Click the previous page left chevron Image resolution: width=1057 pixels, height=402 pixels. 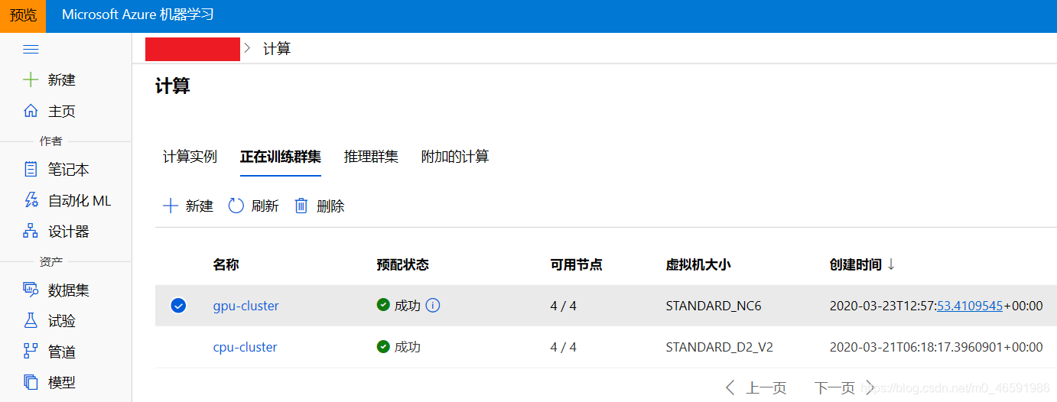pyautogui.click(x=730, y=387)
